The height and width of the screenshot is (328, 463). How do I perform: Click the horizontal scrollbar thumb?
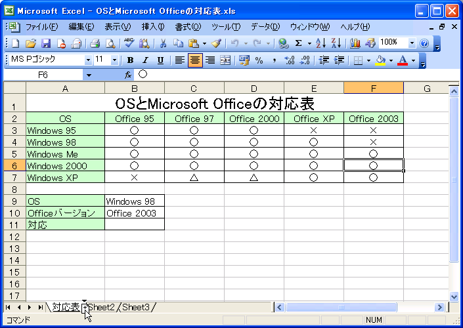(342, 308)
